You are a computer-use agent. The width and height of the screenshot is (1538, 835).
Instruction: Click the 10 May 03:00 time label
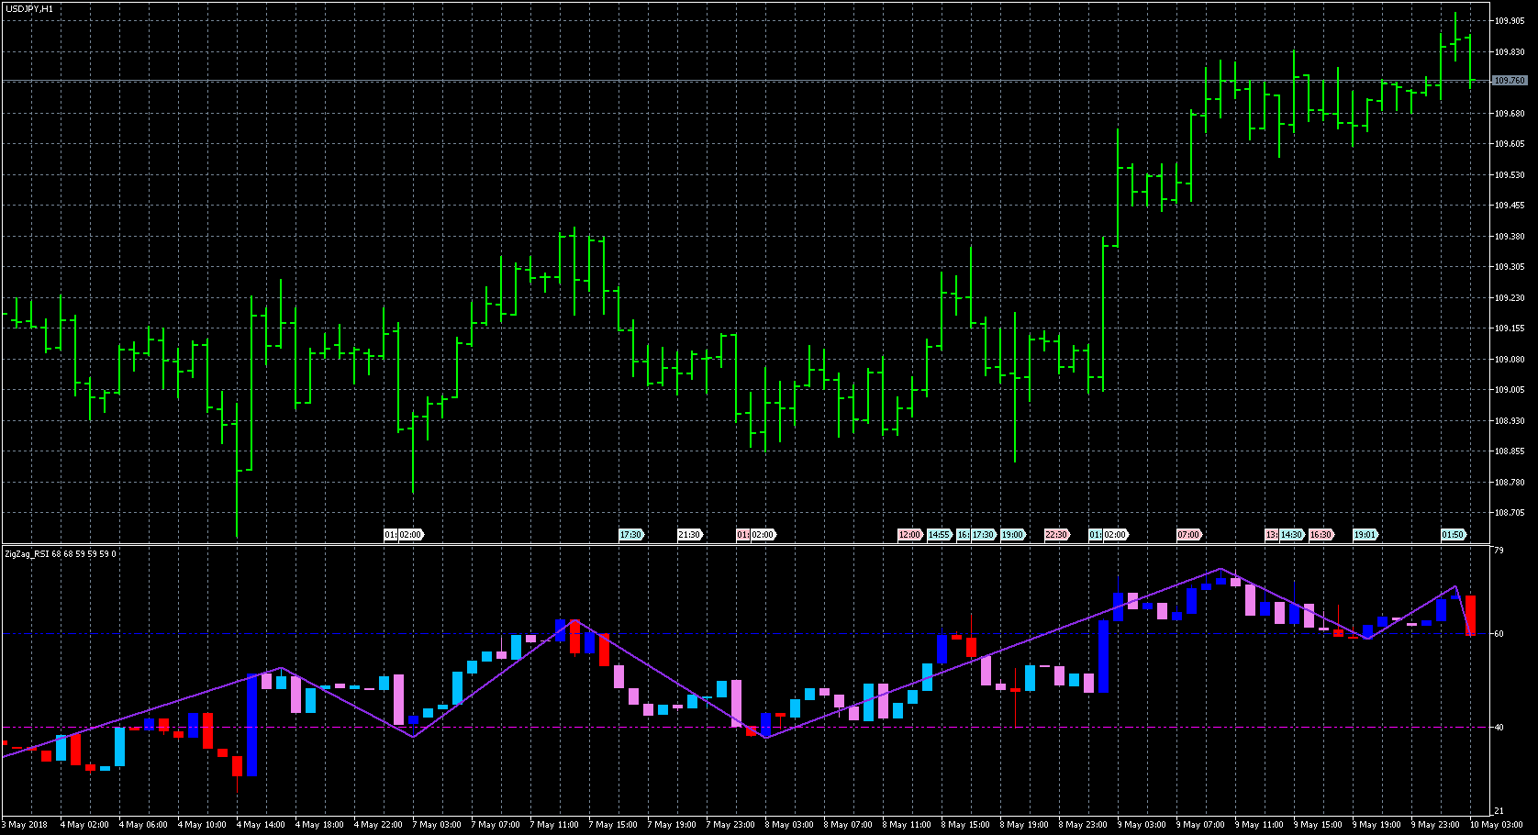[x=1496, y=825]
